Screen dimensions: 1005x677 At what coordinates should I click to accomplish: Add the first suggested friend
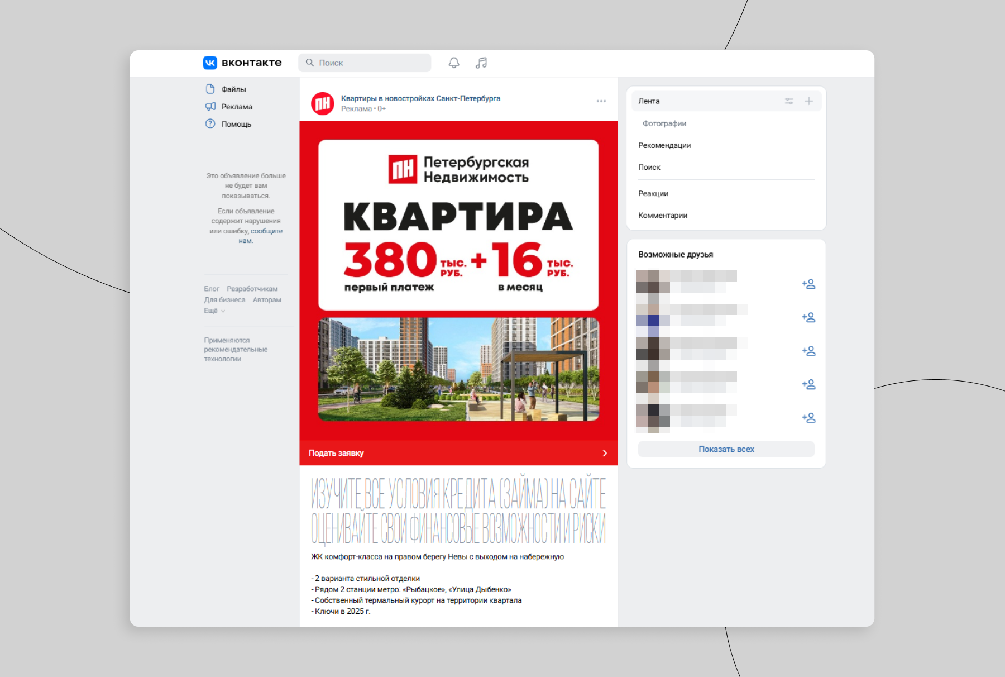point(808,284)
